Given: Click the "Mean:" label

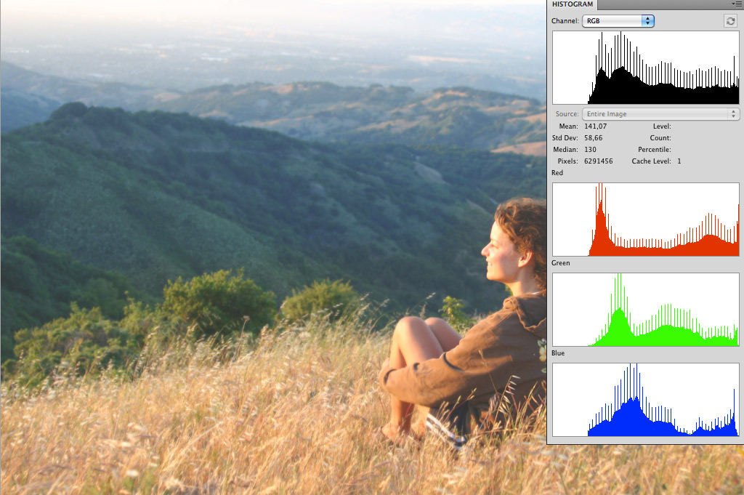Looking at the screenshot, I should point(568,126).
